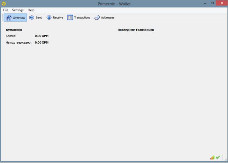
Task: Click the network connections signal bars icon
Action: pyautogui.click(x=212, y=158)
